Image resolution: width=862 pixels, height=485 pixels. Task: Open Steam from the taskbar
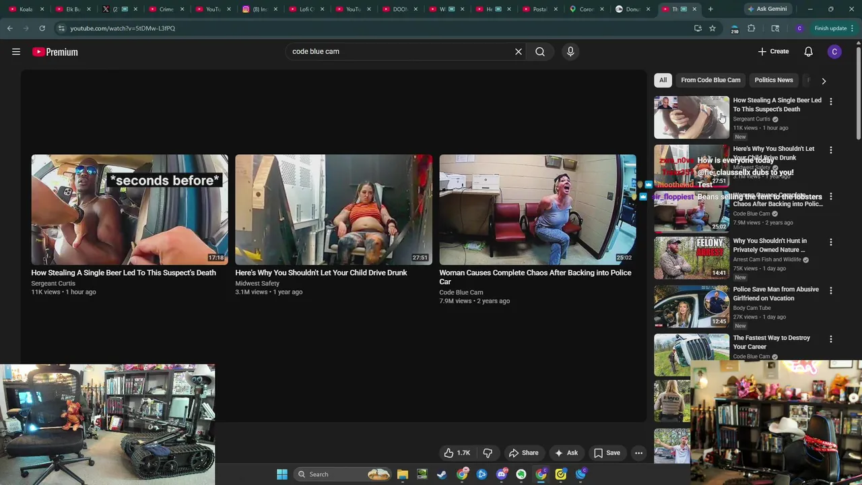coord(442,474)
